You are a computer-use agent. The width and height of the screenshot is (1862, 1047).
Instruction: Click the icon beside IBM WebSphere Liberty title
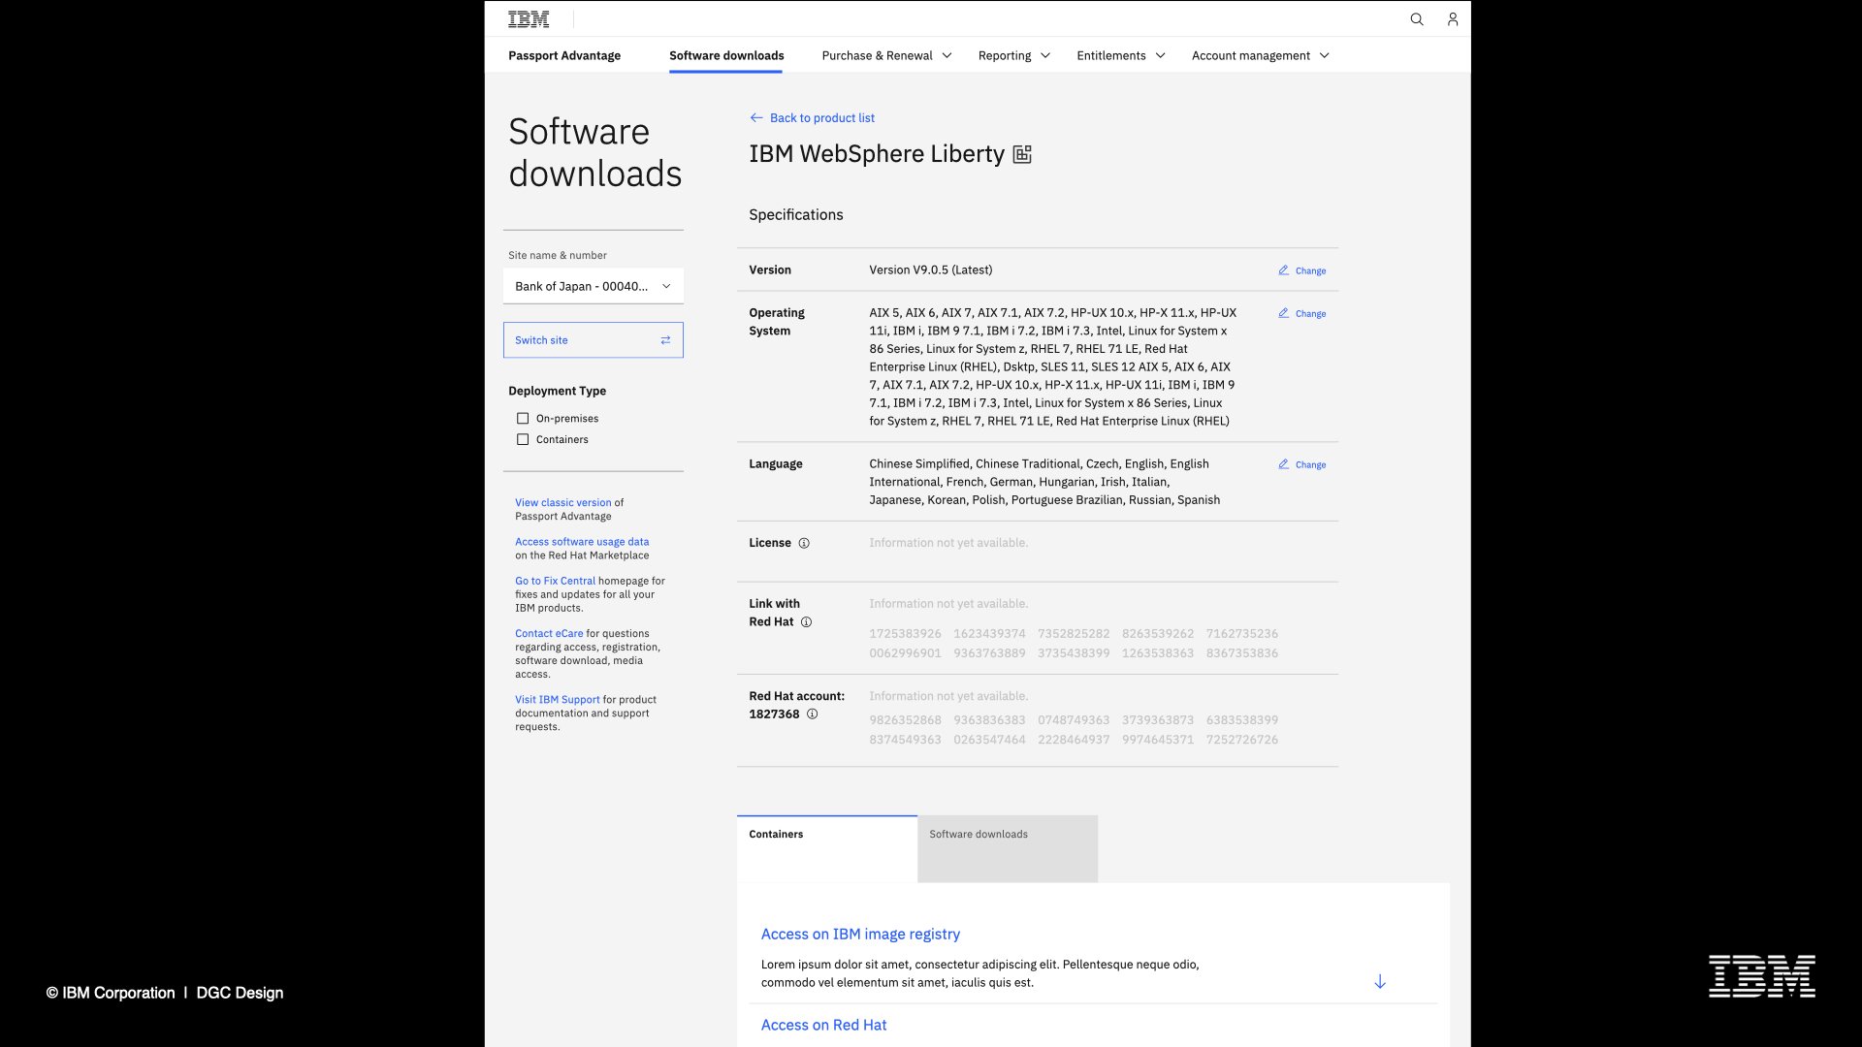point(1022,154)
